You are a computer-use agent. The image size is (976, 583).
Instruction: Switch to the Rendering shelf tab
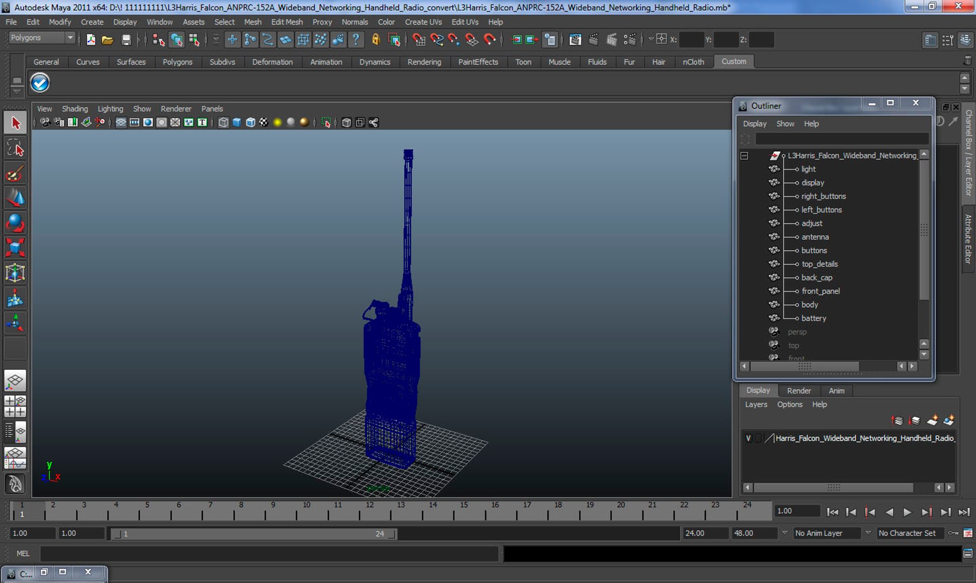click(x=424, y=62)
